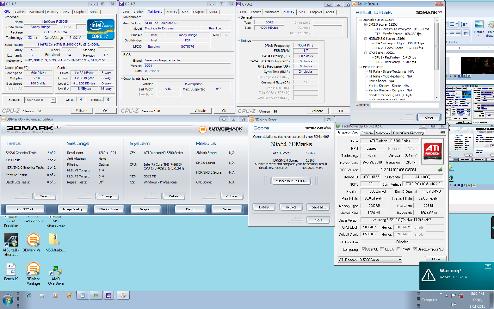Click the paragraph settings icon in WordPad
Viewport: 494px width, 309px height.
click(x=466, y=32)
